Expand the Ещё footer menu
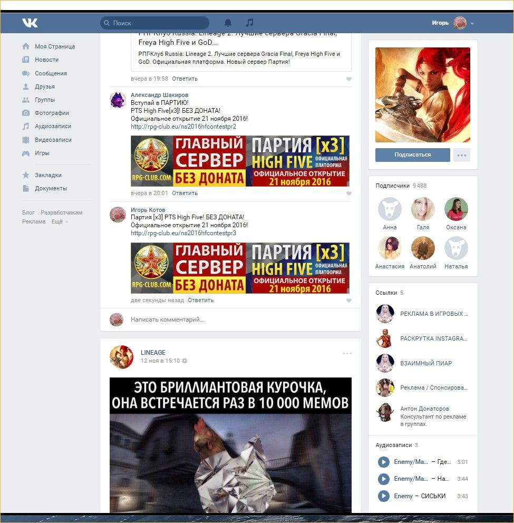Viewport: 514px width, 523px height. click(60, 221)
